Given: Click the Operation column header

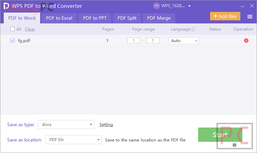Looking at the screenshot, I should tap(243, 29).
